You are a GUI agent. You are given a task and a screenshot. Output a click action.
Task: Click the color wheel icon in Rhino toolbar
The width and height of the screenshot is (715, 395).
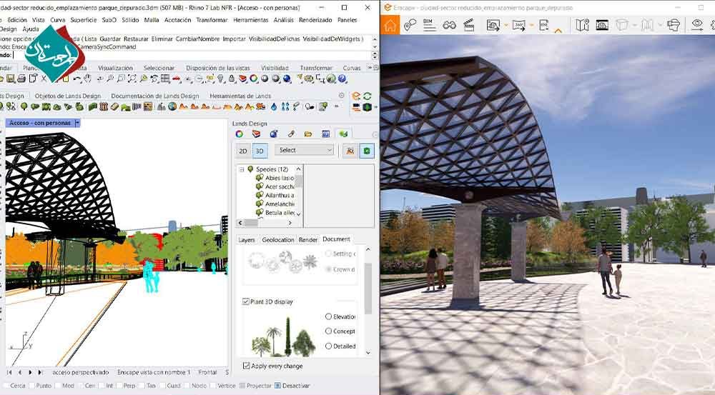pos(254,79)
